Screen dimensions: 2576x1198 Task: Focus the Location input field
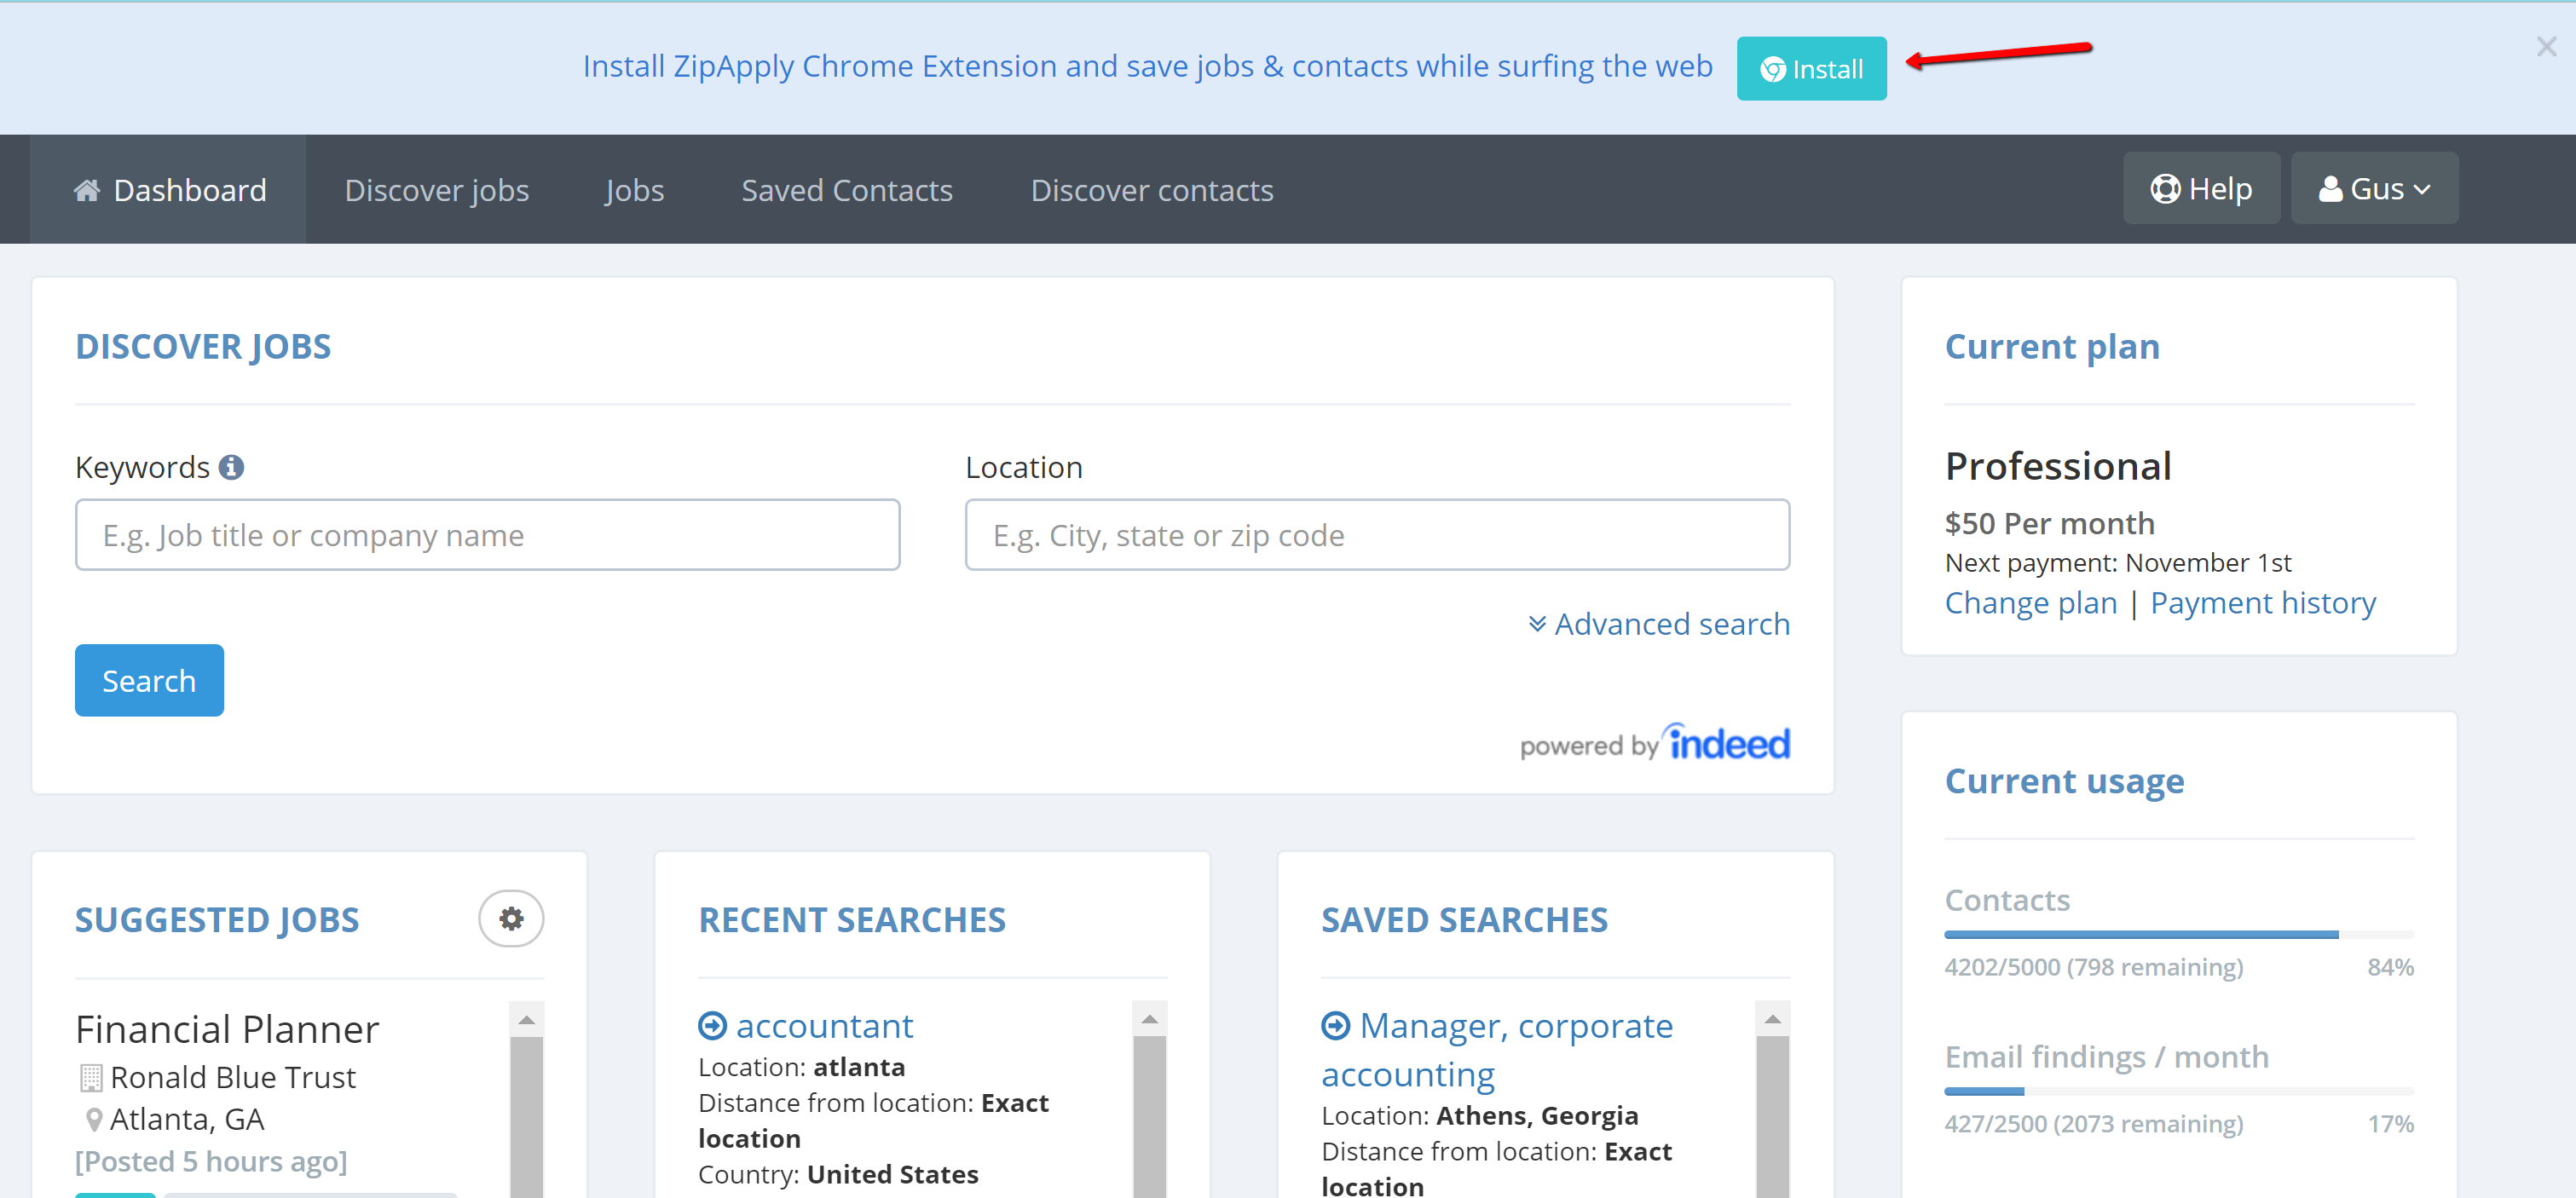click(1376, 535)
